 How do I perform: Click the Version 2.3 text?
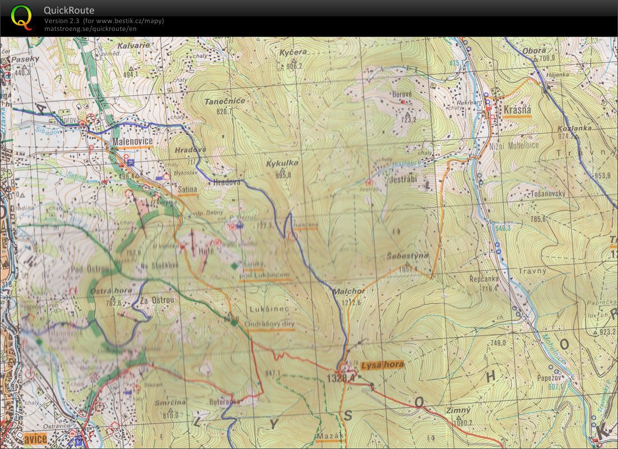point(61,21)
